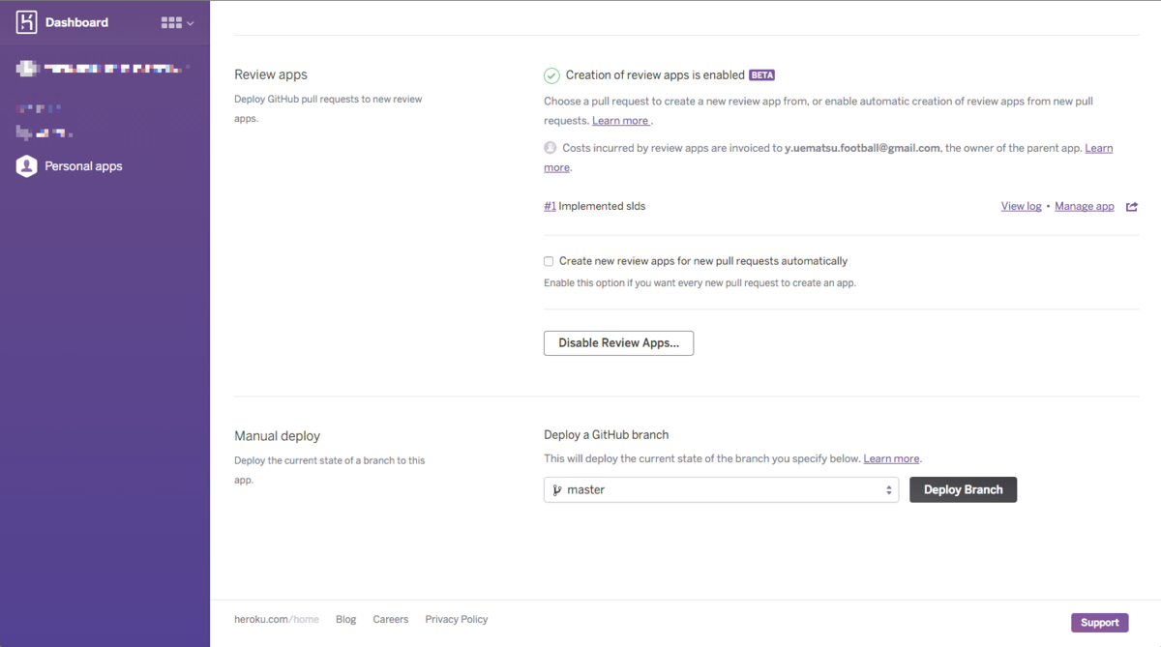Viewport: 1161px width, 647px height.
Task: Open the View log link
Action: (1021, 207)
